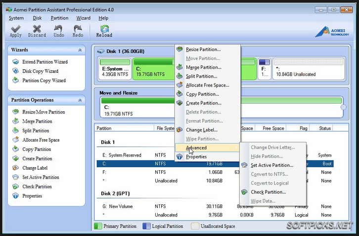Select Hide Partition in Advanced submenu
This screenshot has width=359, height=236.
[272, 156]
